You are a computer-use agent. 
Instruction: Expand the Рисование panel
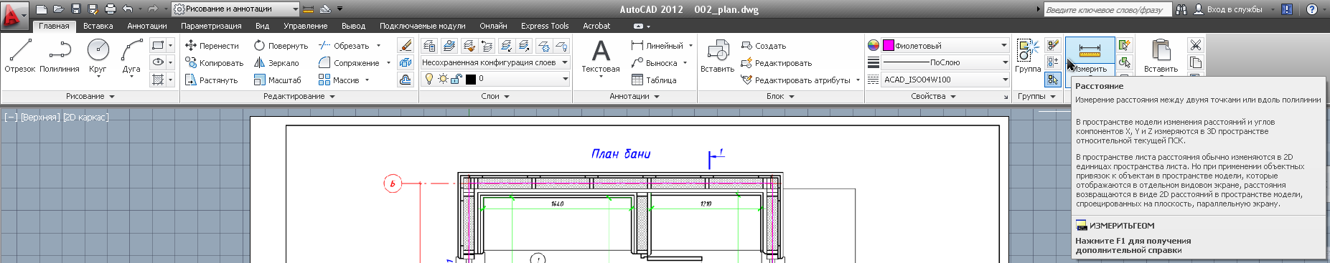(x=90, y=96)
